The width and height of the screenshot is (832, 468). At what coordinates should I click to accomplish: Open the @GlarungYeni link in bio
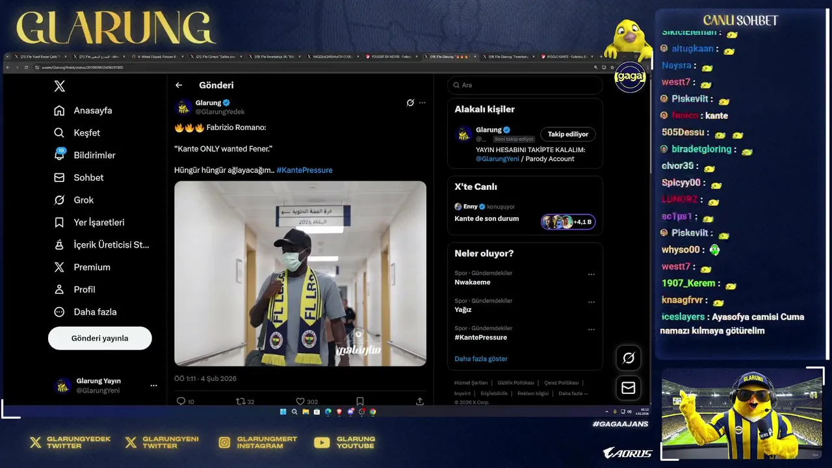pos(497,159)
